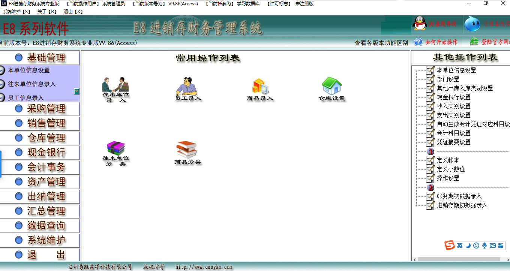The width and height of the screenshot is (510, 271).
Task: Select 其他出库入库类别设置 tree item
Action: pyautogui.click(x=465, y=88)
